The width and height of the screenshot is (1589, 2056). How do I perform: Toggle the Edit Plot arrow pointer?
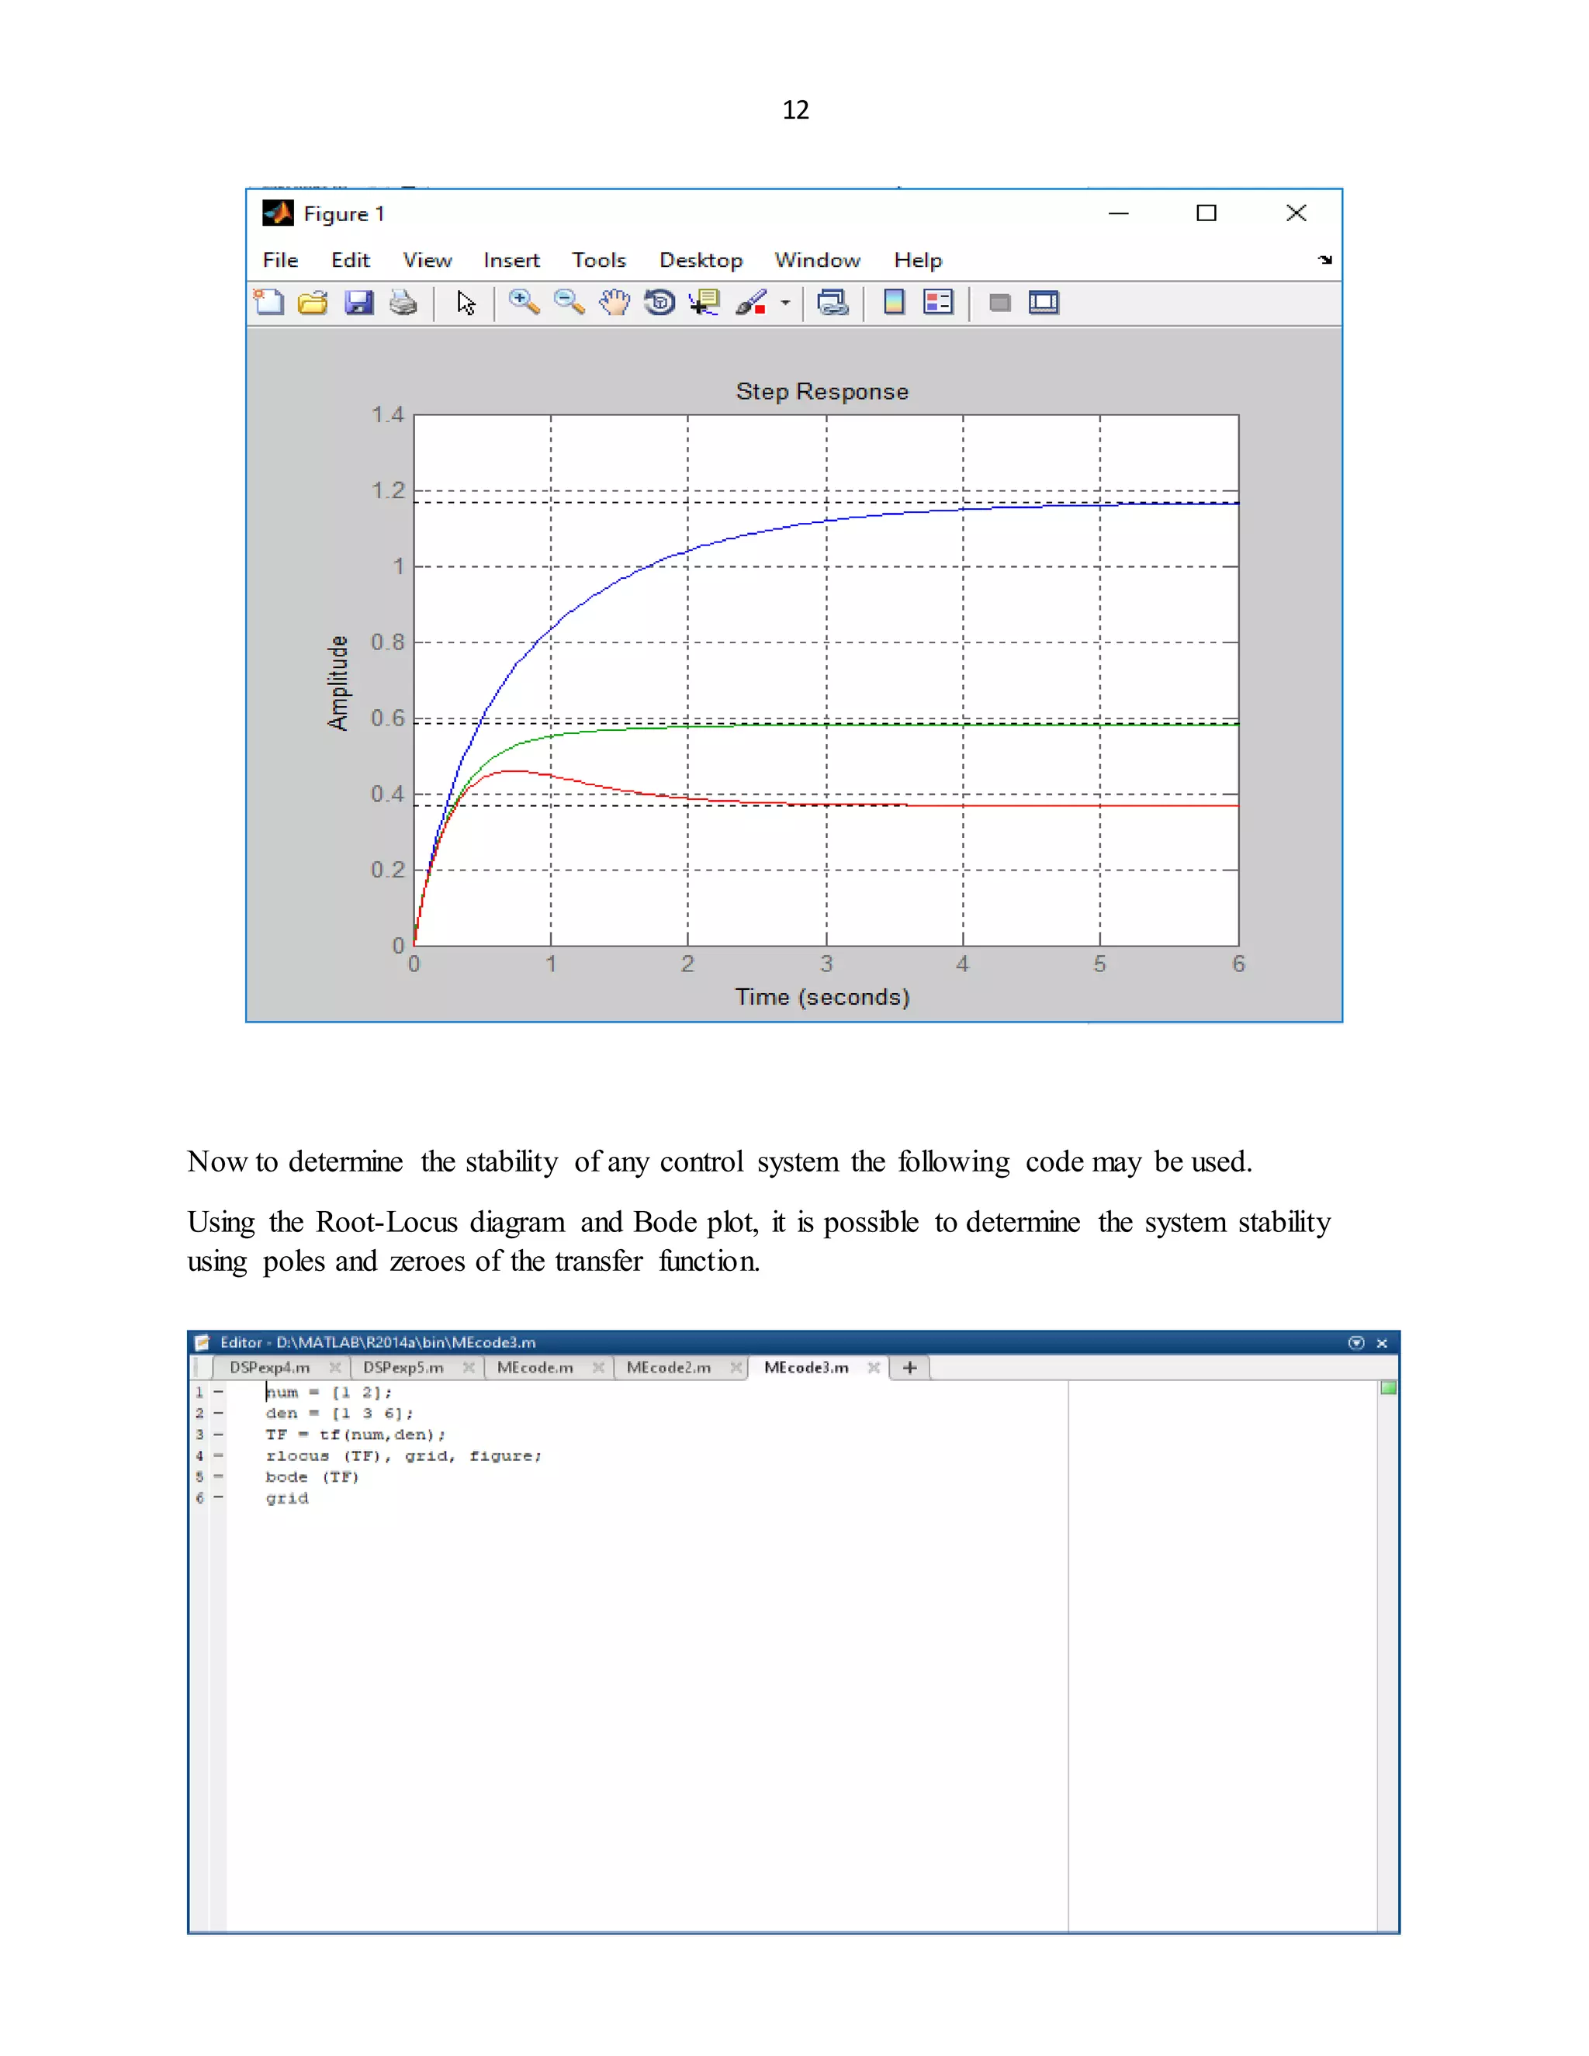point(466,302)
